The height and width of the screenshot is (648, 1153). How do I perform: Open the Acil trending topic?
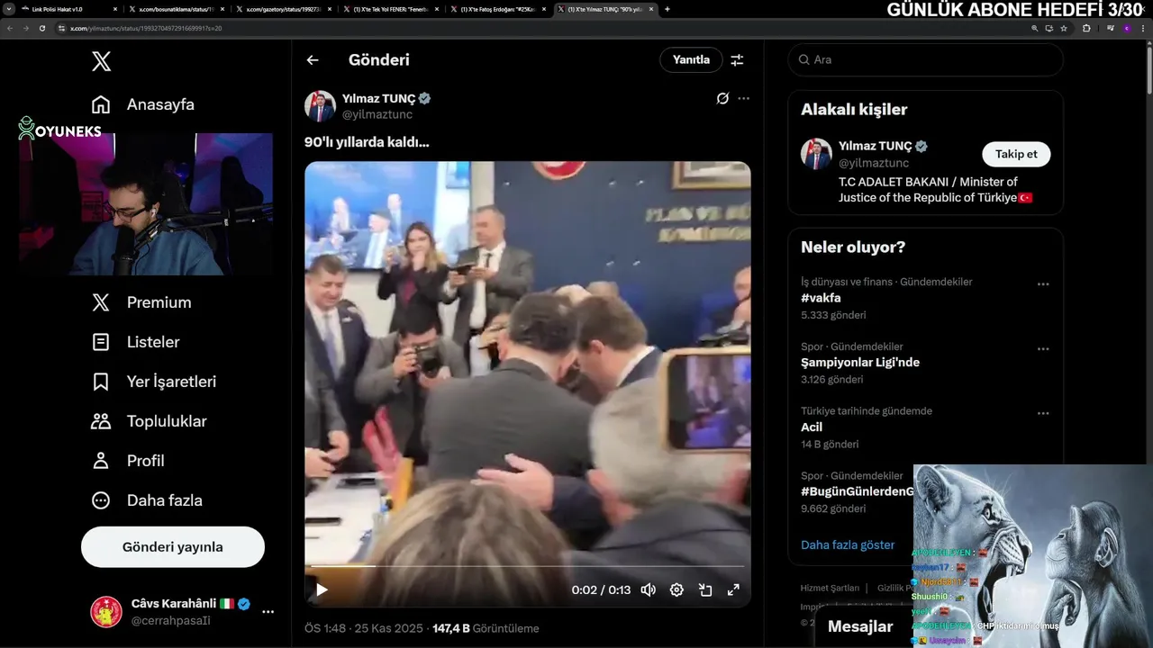[812, 427]
